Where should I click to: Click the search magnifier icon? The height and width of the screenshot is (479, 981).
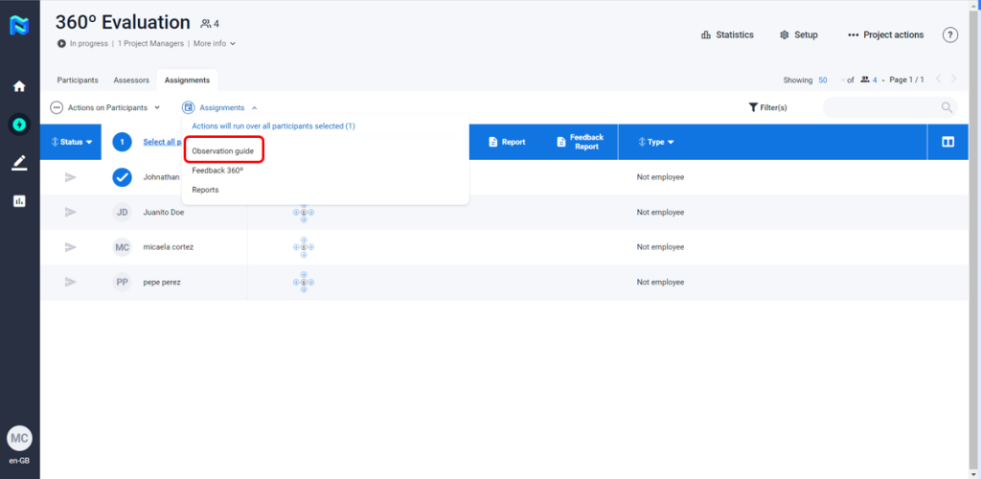pos(947,107)
